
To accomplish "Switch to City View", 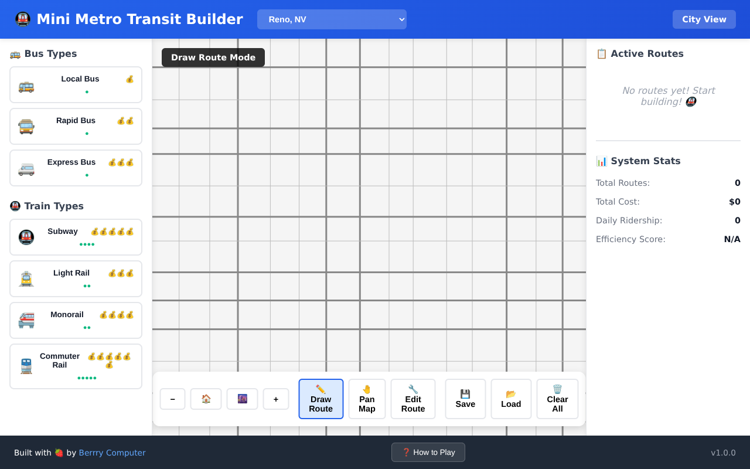I will point(704,19).
